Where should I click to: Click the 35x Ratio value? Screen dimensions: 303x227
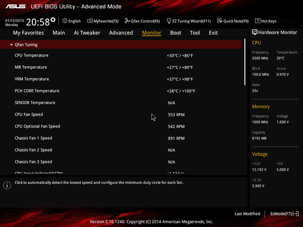click(255, 90)
